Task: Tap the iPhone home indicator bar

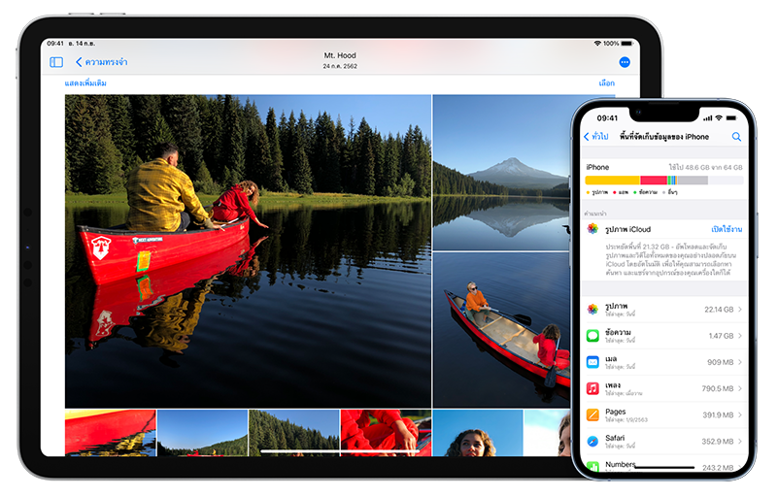Action: (664, 467)
